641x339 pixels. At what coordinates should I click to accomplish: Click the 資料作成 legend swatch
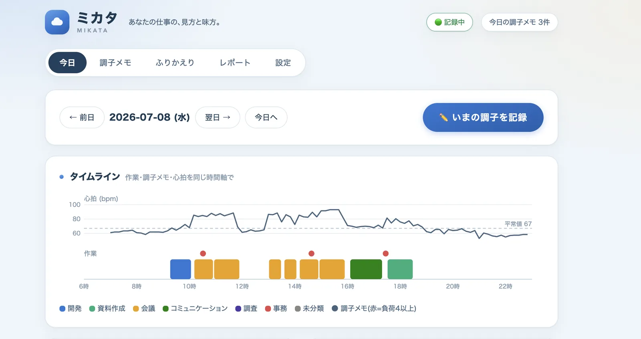[92, 309]
